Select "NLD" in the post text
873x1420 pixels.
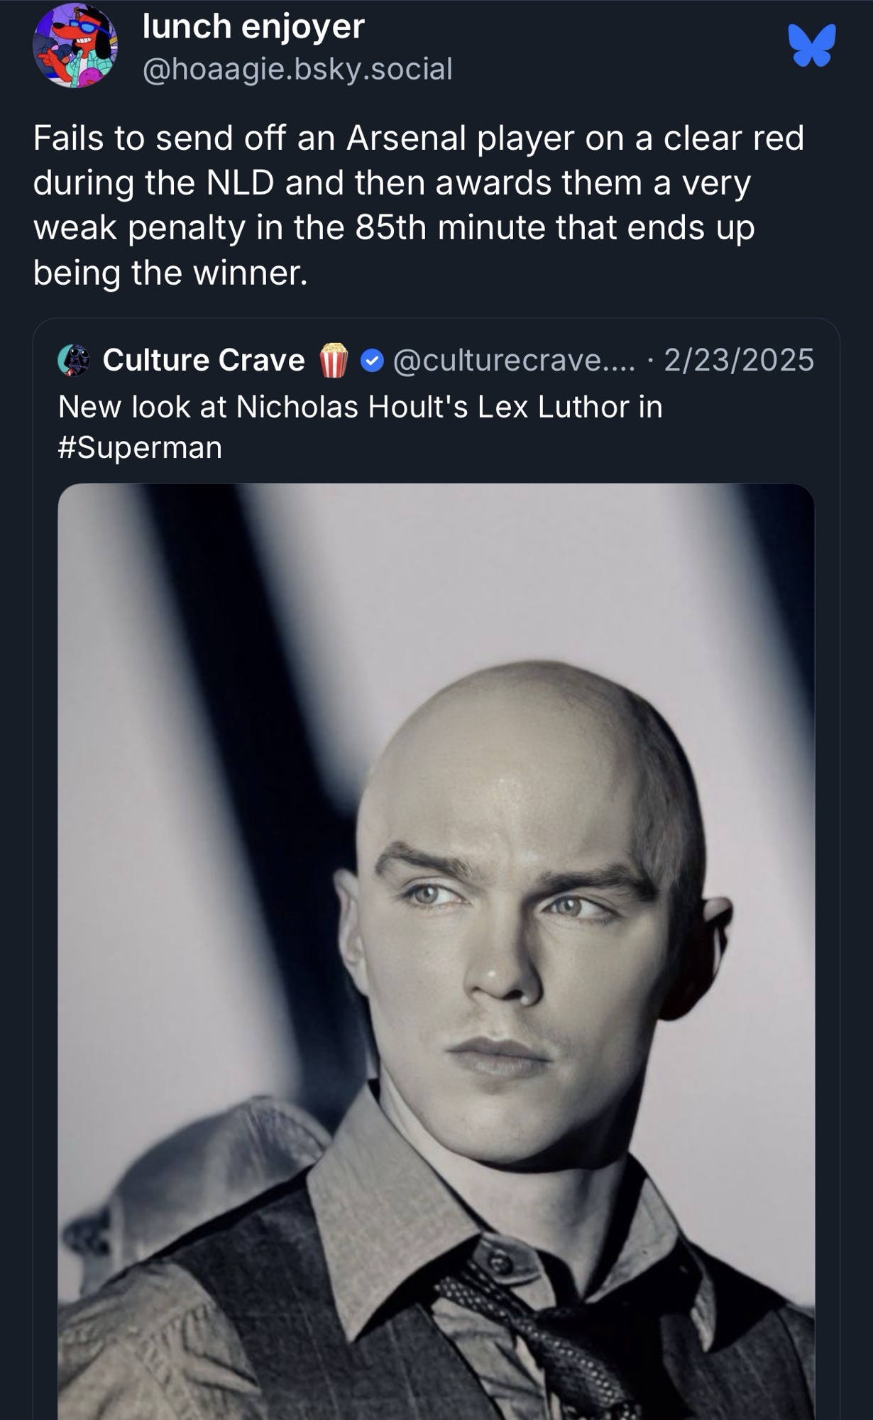click(240, 182)
